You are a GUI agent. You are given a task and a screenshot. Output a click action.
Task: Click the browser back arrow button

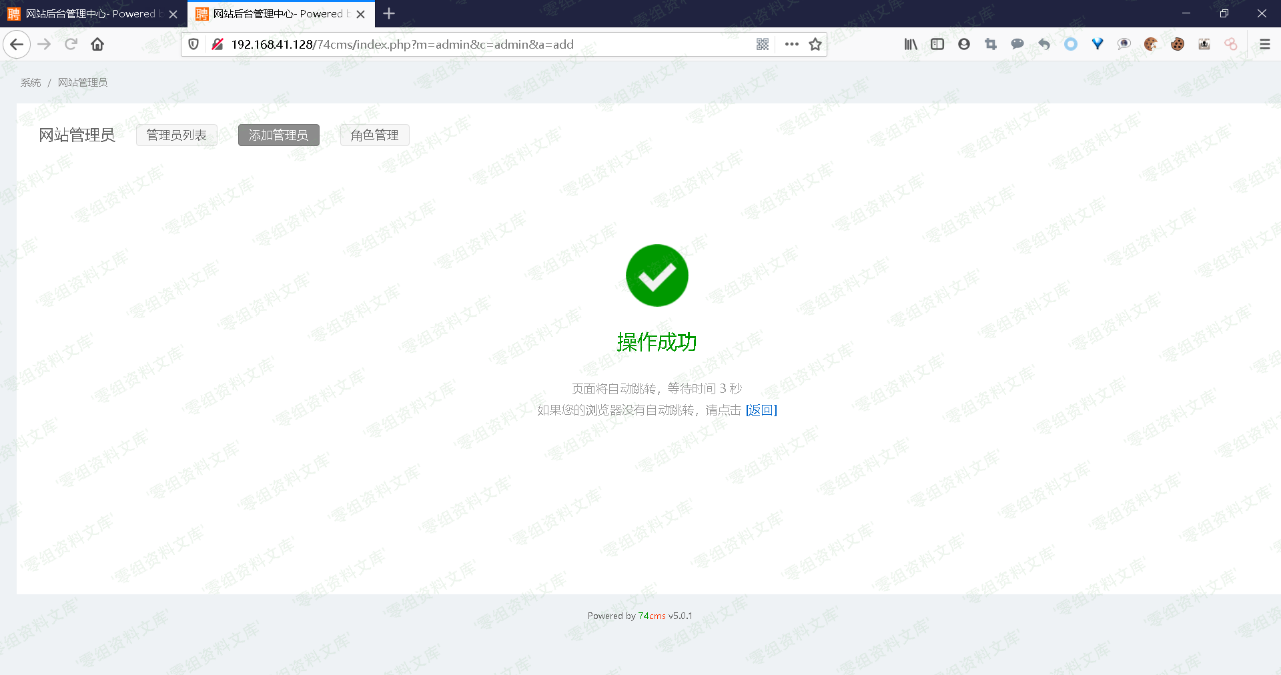tap(17, 45)
